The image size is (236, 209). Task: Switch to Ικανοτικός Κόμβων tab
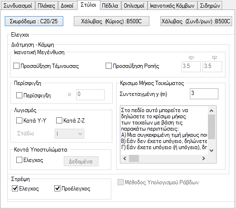click(172, 6)
